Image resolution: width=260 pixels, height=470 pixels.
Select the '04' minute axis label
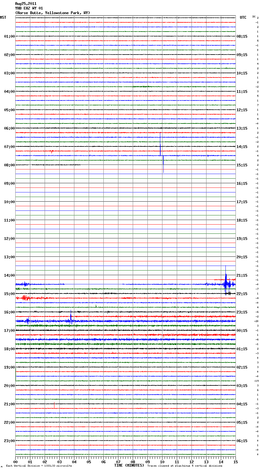point(74,462)
